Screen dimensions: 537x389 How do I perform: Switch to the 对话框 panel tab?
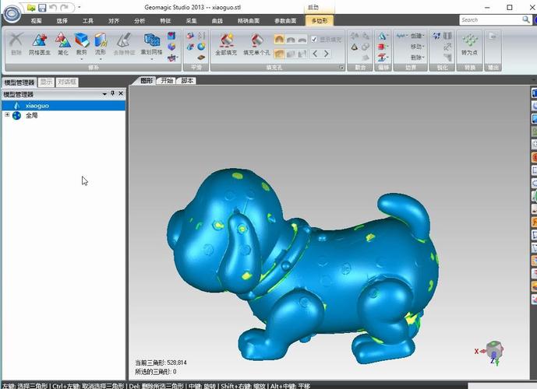click(67, 82)
